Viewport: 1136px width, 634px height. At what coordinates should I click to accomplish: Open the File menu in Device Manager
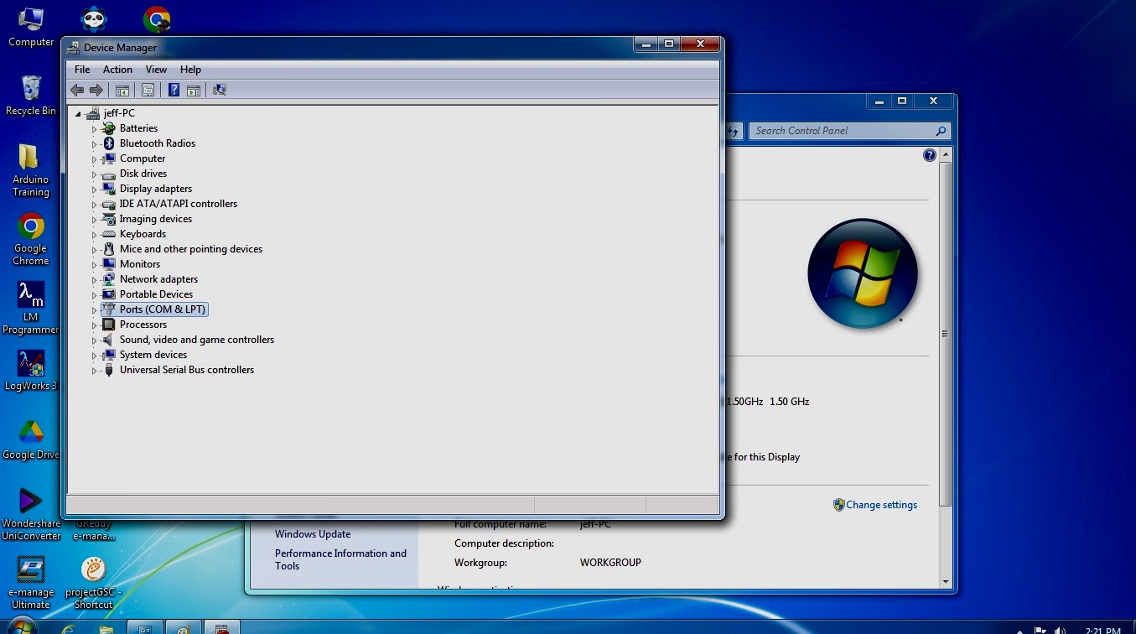coord(82,70)
